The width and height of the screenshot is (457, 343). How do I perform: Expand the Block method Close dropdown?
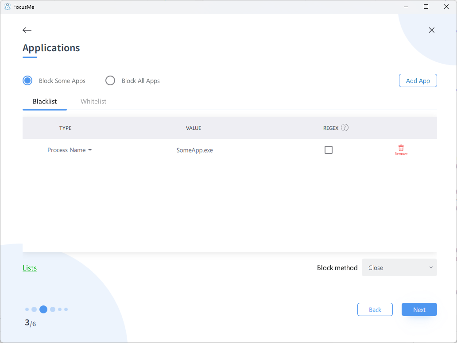pyautogui.click(x=399, y=267)
